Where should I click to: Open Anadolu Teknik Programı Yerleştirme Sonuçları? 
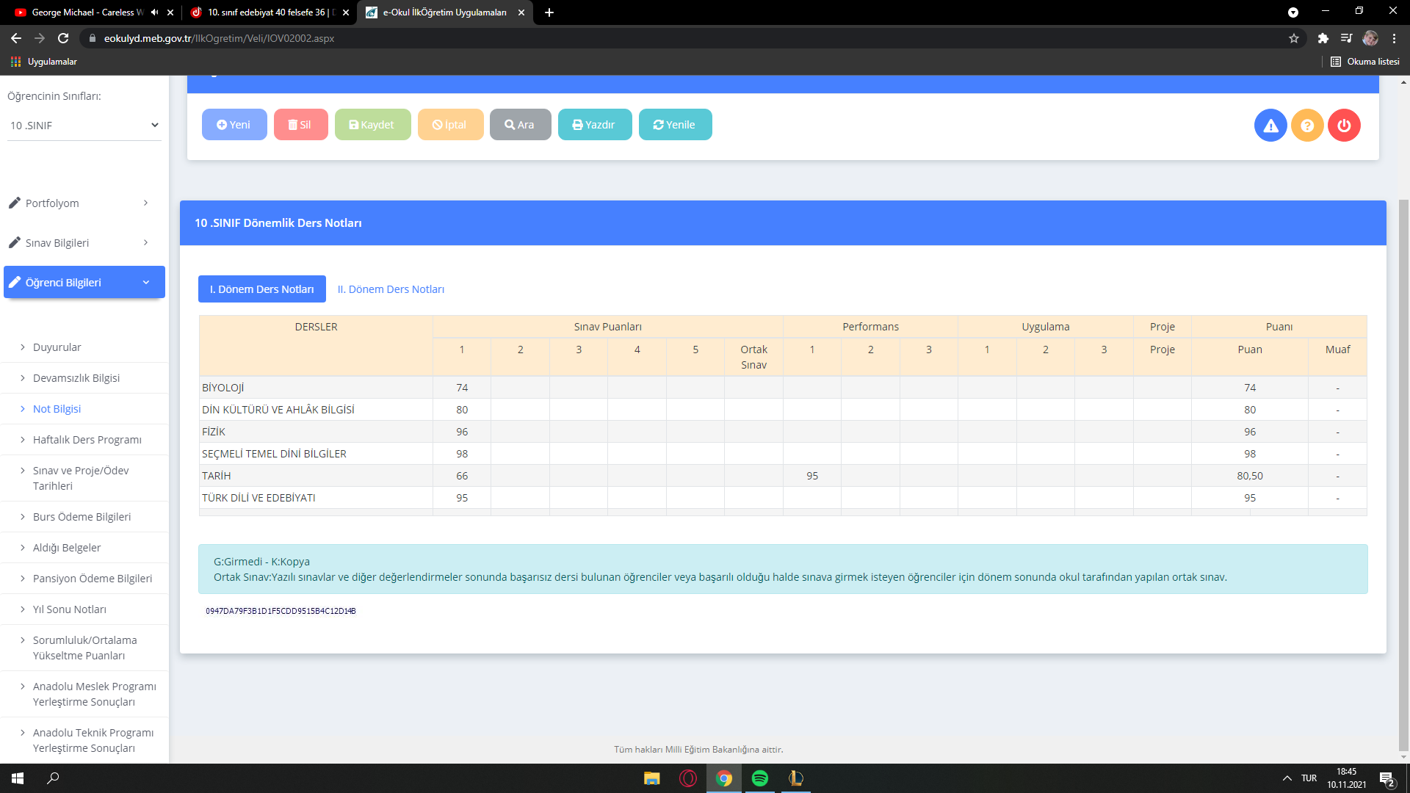pos(93,740)
